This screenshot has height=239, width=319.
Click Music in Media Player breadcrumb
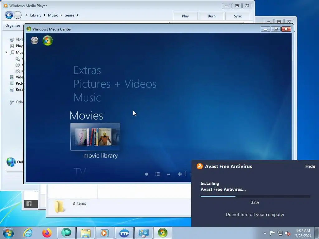tap(53, 15)
